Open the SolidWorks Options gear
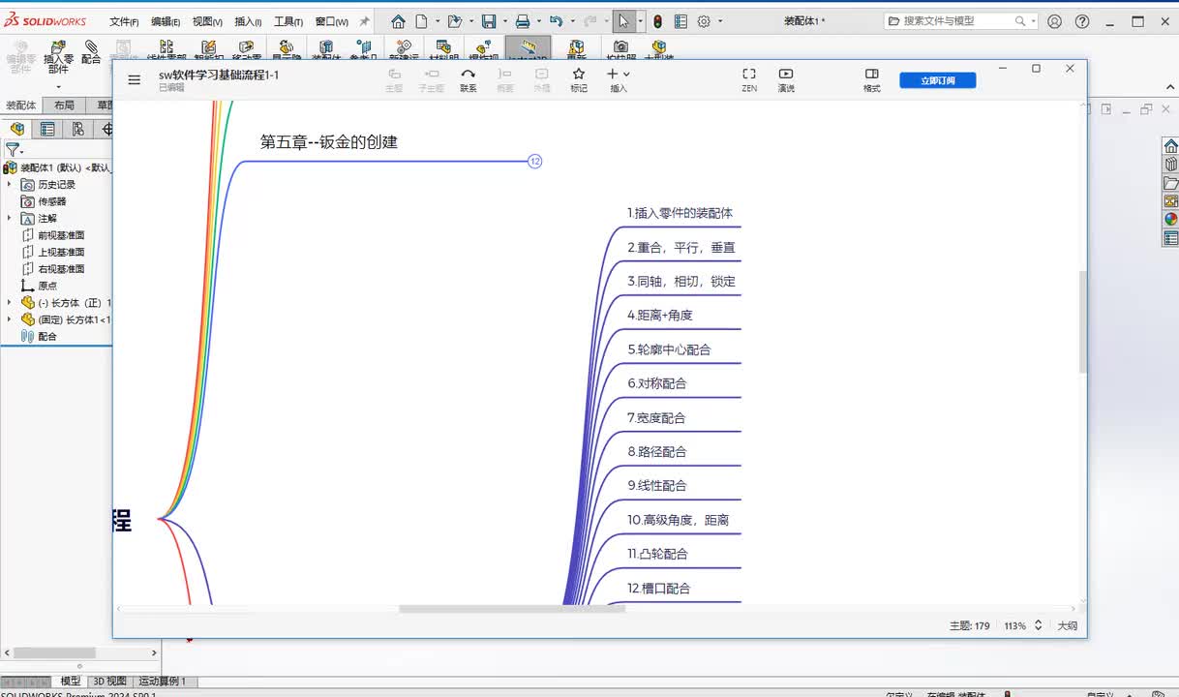The image size is (1179, 697). (704, 21)
